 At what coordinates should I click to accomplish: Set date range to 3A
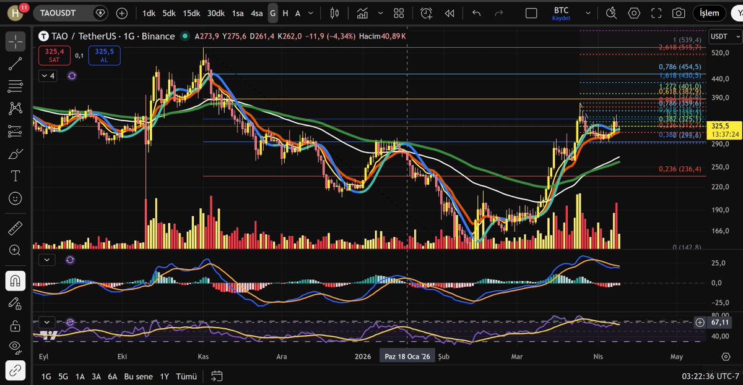96,376
